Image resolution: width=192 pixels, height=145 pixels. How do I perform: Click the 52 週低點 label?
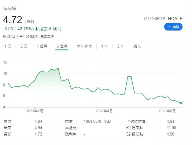135,134
